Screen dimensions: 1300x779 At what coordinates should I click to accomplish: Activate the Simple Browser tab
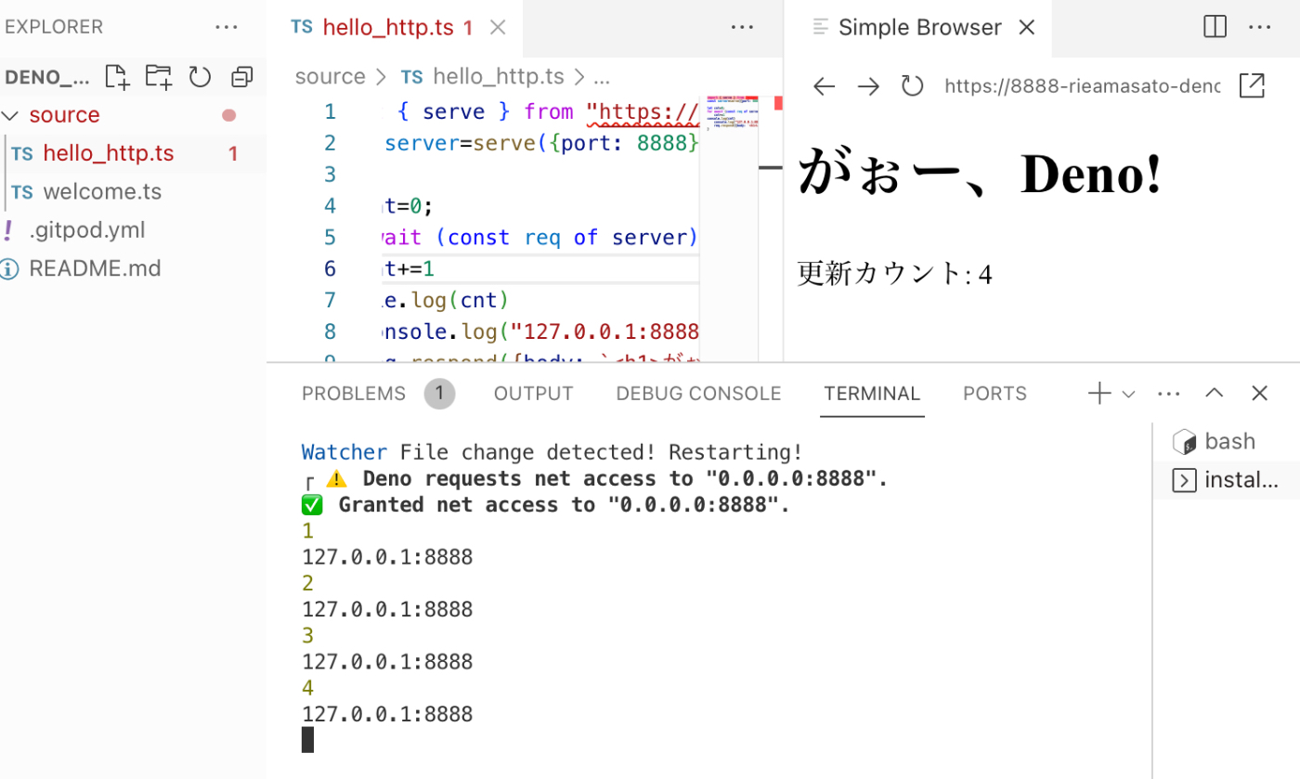[919, 28]
